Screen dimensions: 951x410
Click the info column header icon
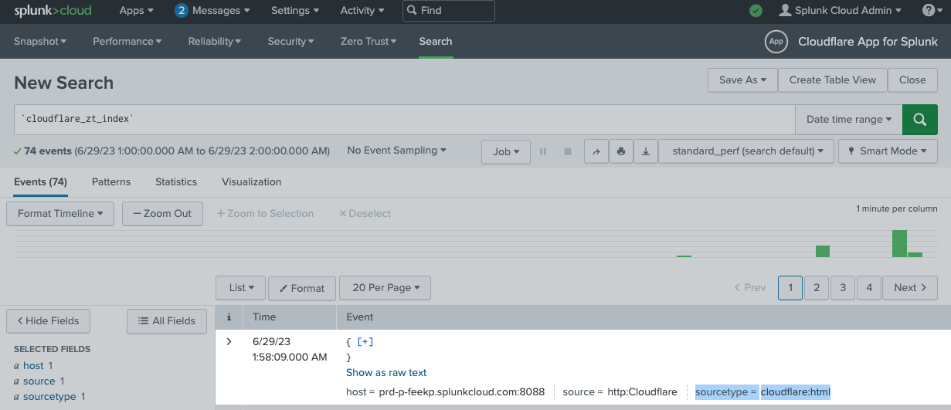229,317
